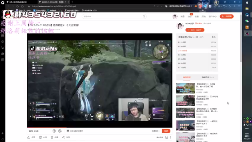This screenshot has height=142, width=252.
Task: Switch to 弹幕列表 danmaku list tab
Action: (x=208, y=77)
